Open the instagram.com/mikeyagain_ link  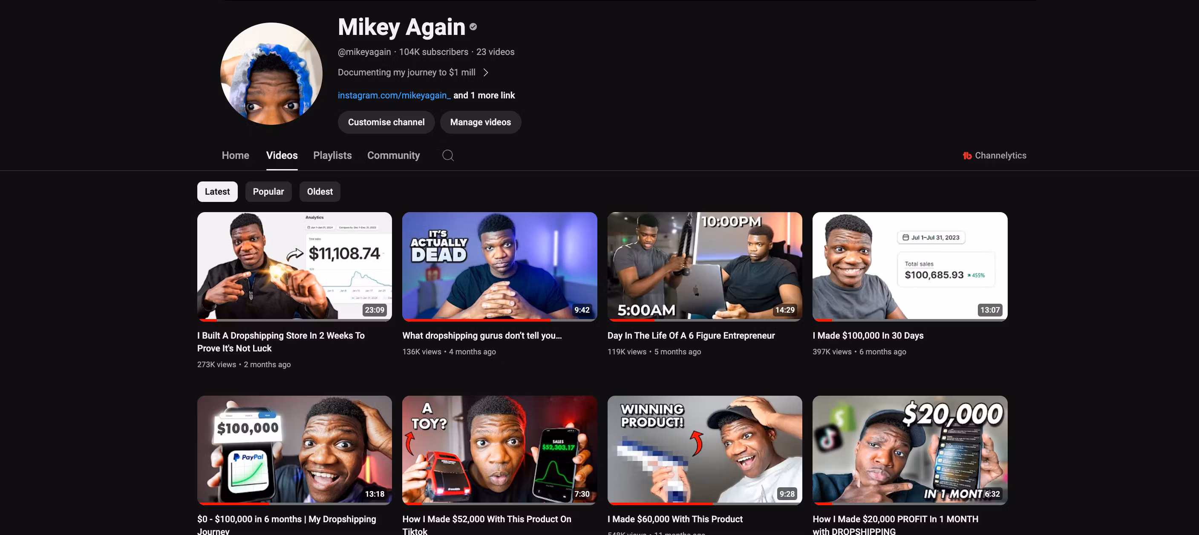coord(394,95)
